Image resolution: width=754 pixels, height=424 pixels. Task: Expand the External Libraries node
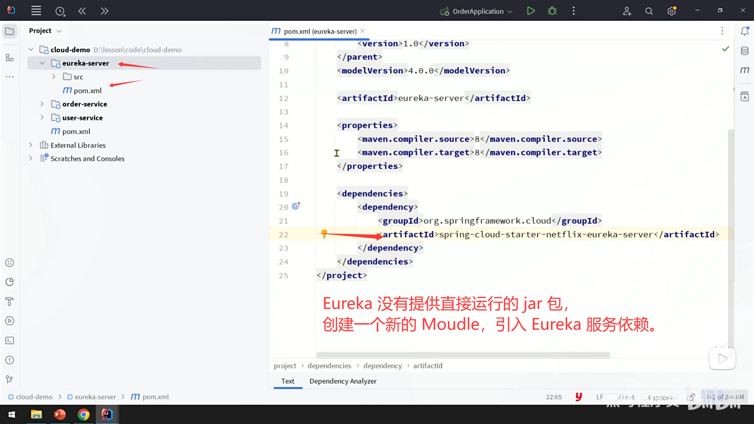(31, 145)
